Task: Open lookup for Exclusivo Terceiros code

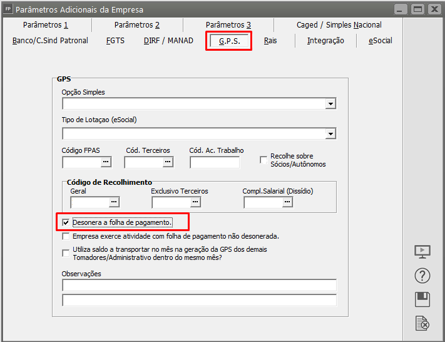Action: click(195, 202)
